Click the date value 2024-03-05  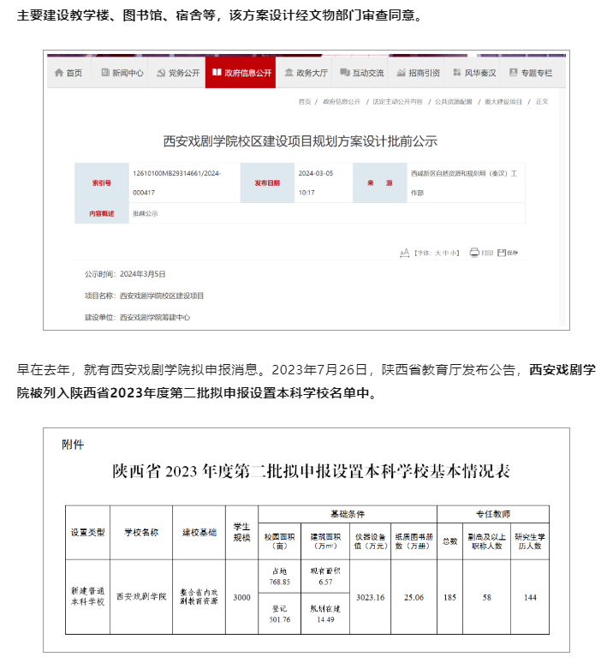[316, 173]
